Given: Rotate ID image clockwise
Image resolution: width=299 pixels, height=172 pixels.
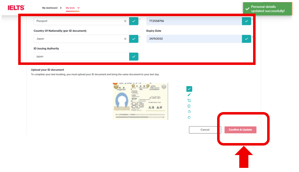Looking at the screenshot, I should 189,117.
